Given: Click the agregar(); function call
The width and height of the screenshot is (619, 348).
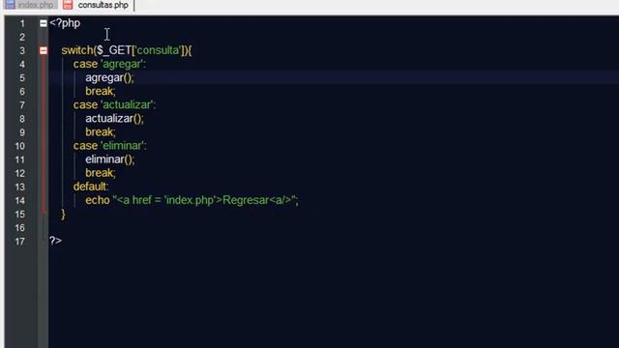Looking at the screenshot, I should point(109,77).
